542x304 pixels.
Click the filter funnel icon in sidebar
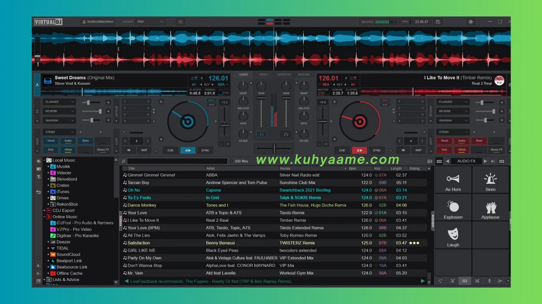coord(39,177)
